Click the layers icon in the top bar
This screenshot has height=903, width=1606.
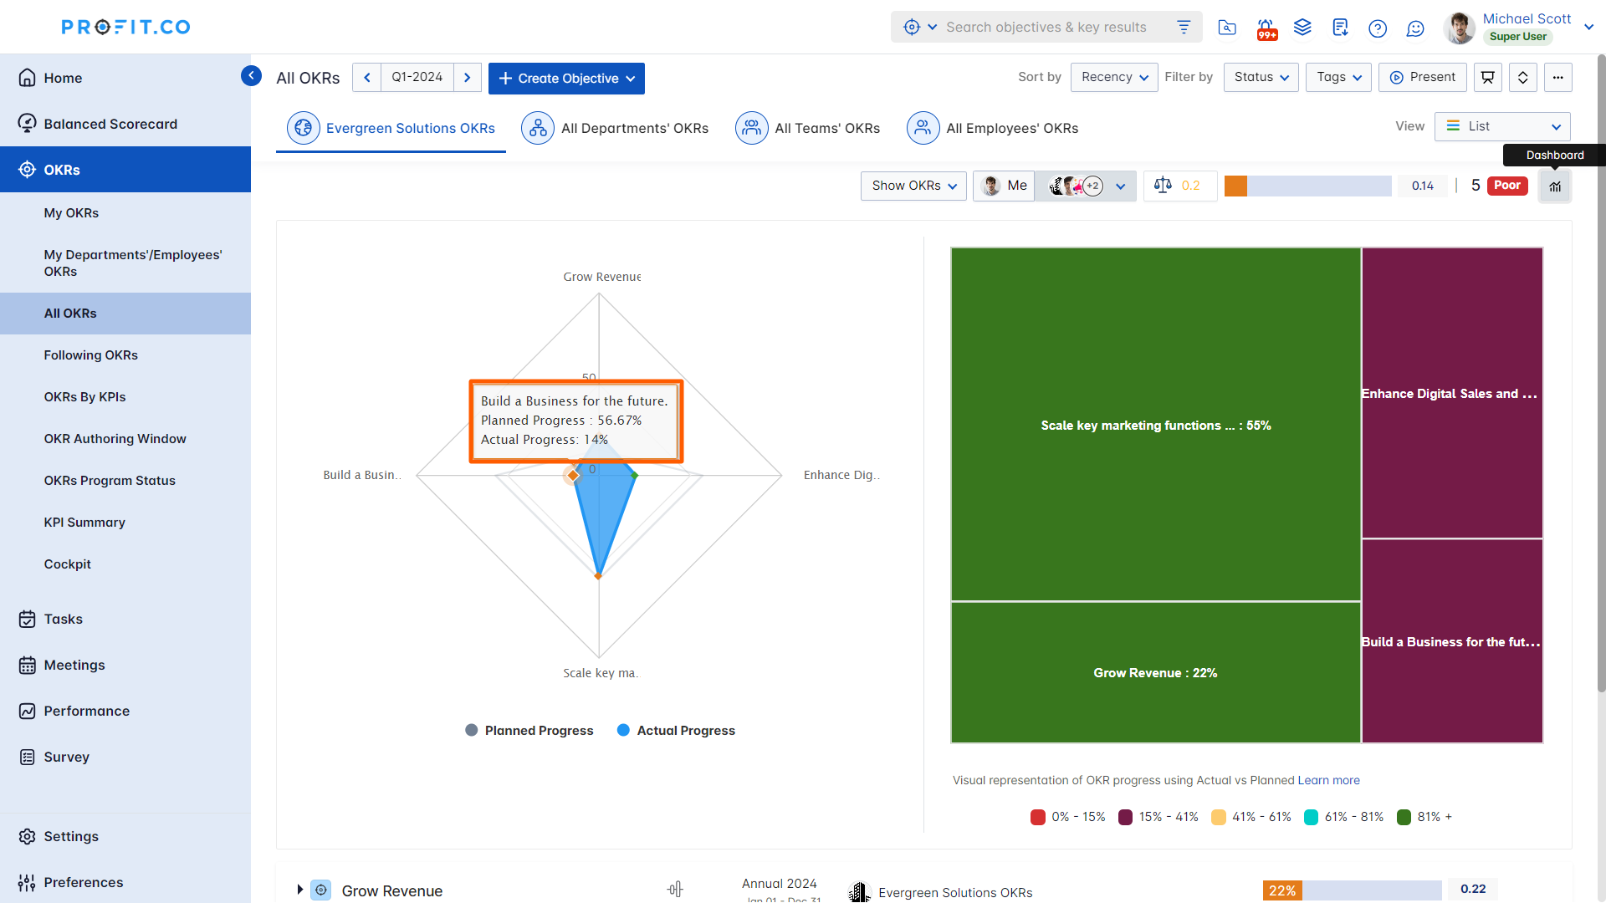[1302, 28]
